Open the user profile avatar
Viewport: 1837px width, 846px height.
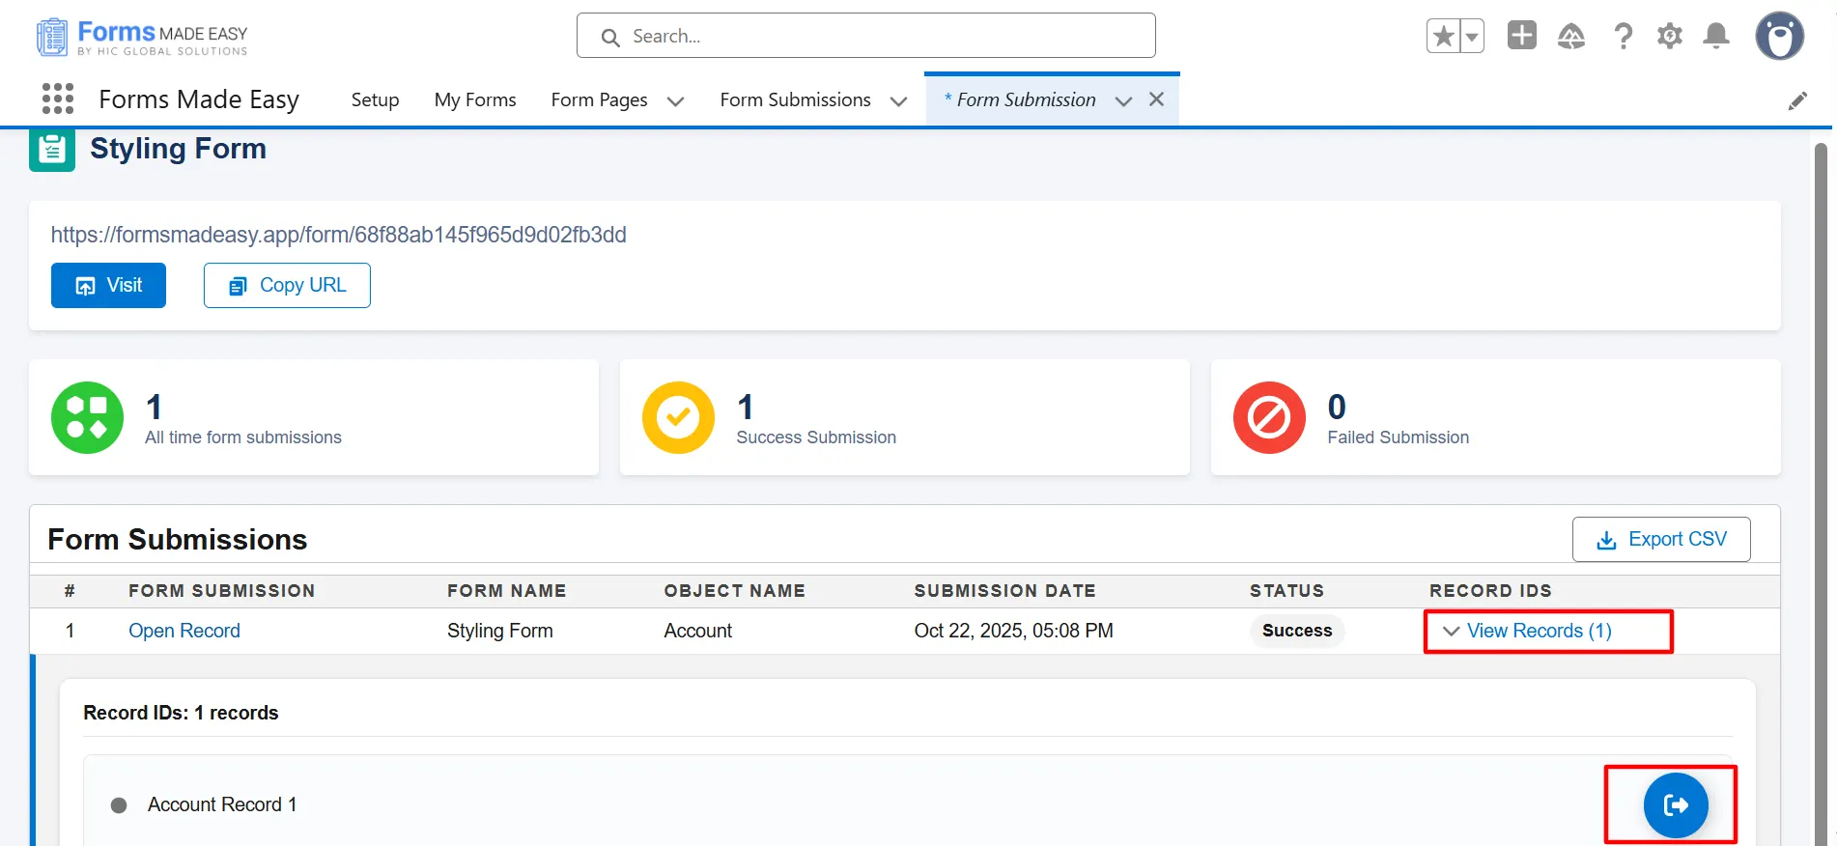click(x=1779, y=37)
